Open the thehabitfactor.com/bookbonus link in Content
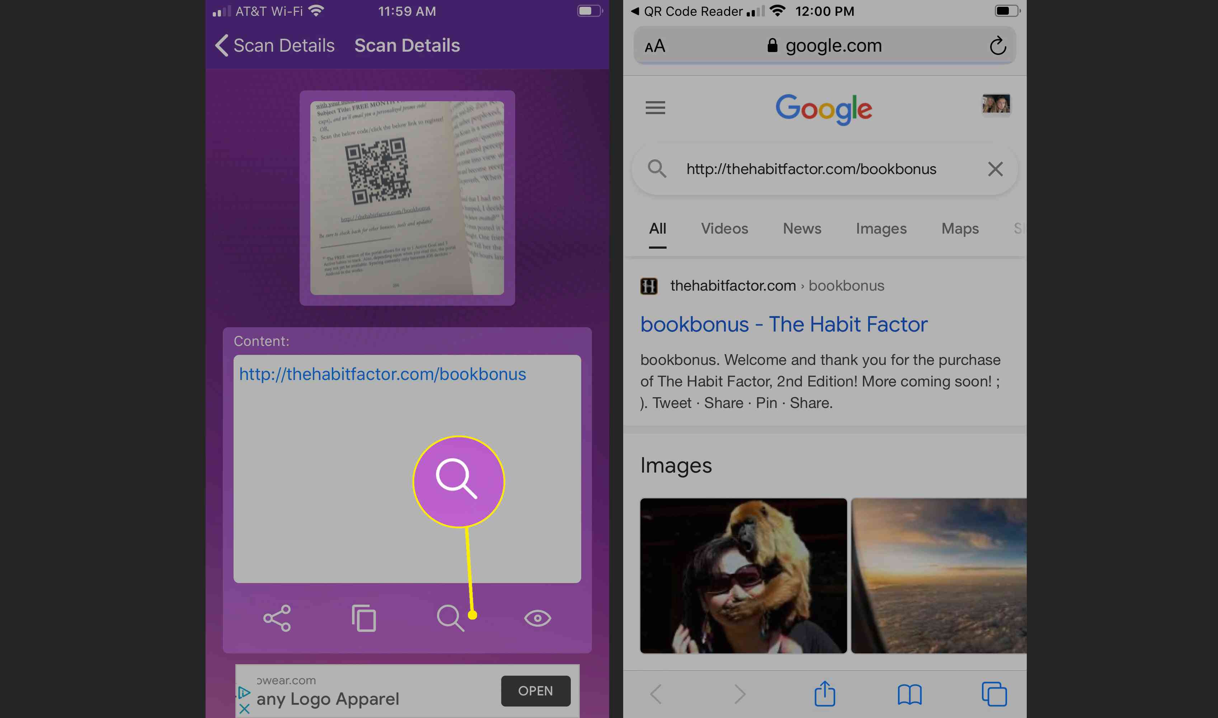The height and width of the screenshot is (718, 1218). pos(382,374)
